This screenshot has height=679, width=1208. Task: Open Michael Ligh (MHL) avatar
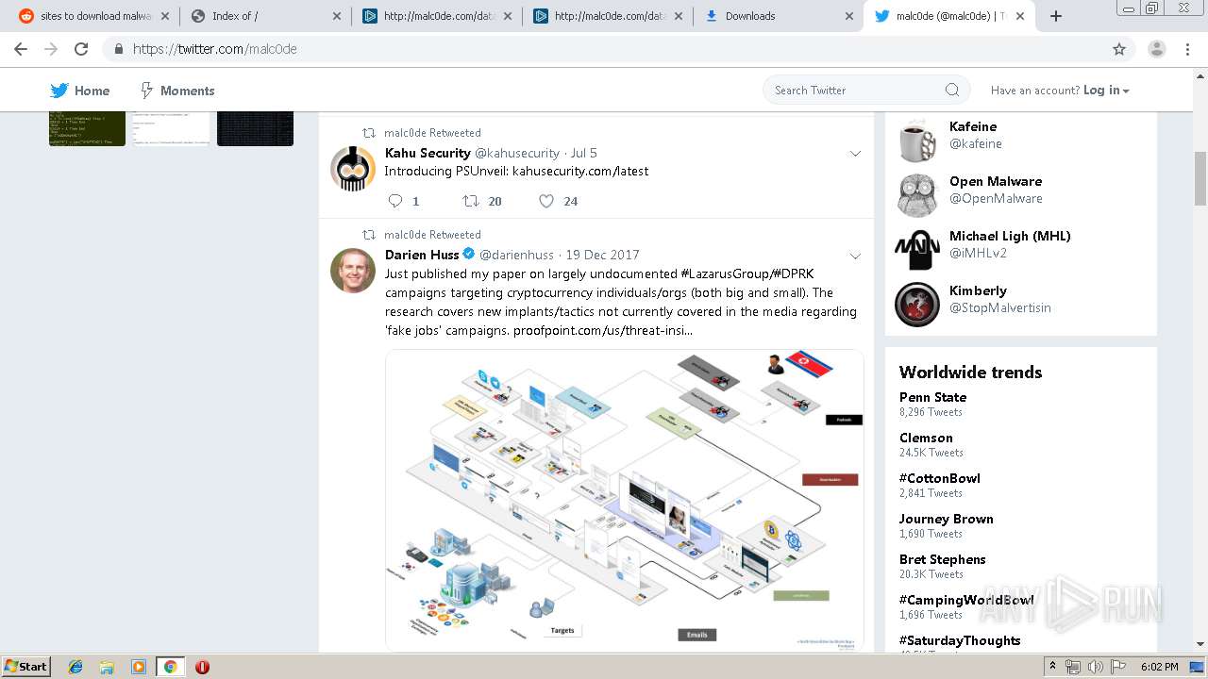917,251
